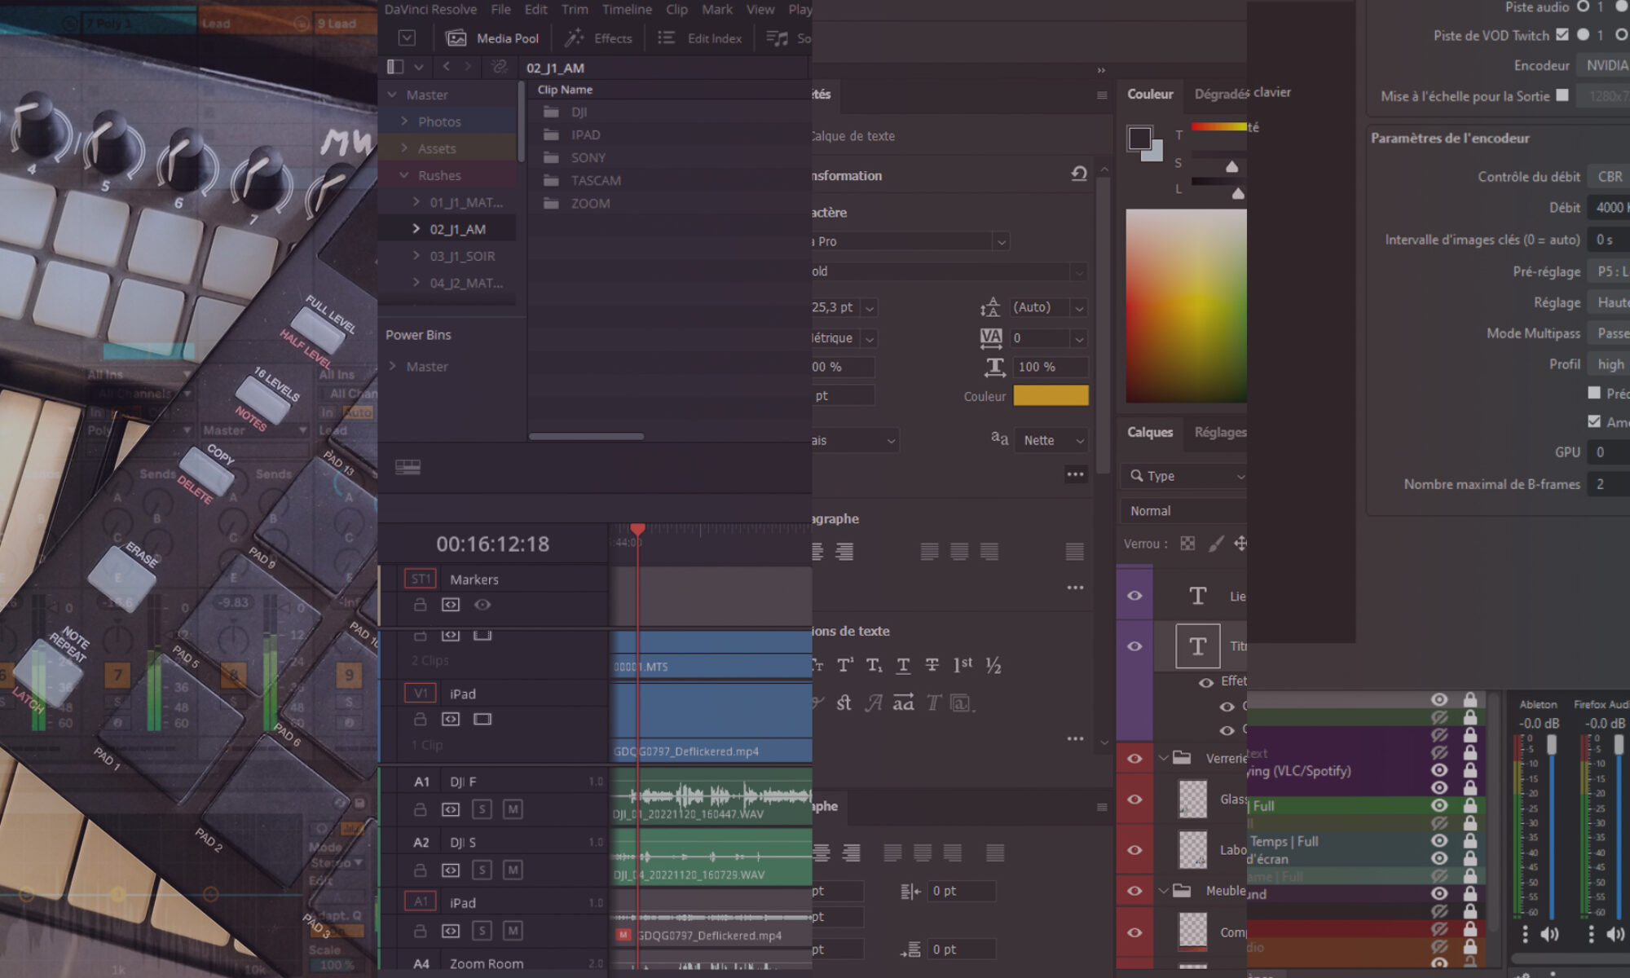Lock transparent pixels in Calques panel
This screenshot has width=1630, height=978.
[x=1187, y=544]
